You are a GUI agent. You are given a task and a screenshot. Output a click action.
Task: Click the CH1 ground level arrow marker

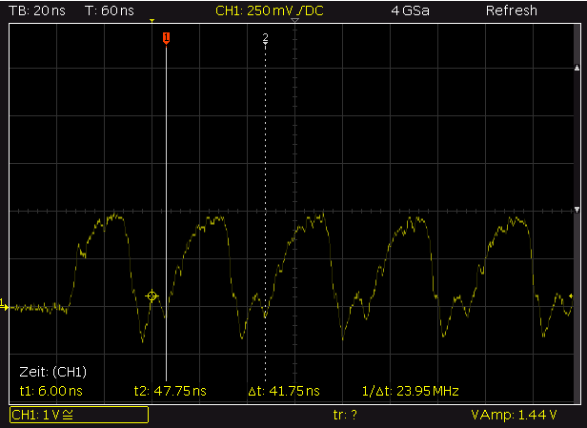[x=4, y=305]
